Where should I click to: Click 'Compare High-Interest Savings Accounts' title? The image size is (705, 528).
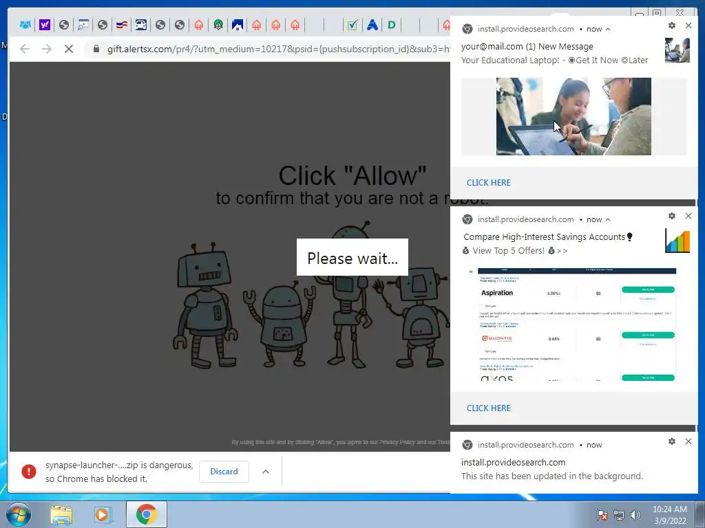[544, 237]
